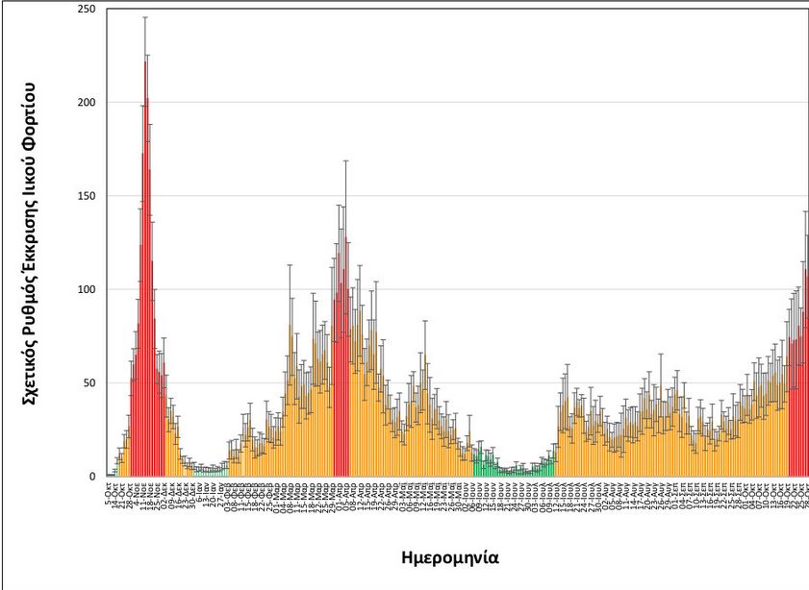Click the 150 y-axis tick label
The height and width of the screenshot is (590, 809).
tap(87, 196)
